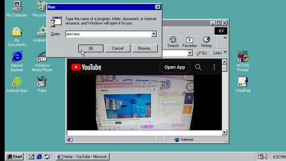Image resolution: width=286 pixels, height=161 pixels.
Task: Click Internet Explorer quick launch icon
Action: (39, 157)
